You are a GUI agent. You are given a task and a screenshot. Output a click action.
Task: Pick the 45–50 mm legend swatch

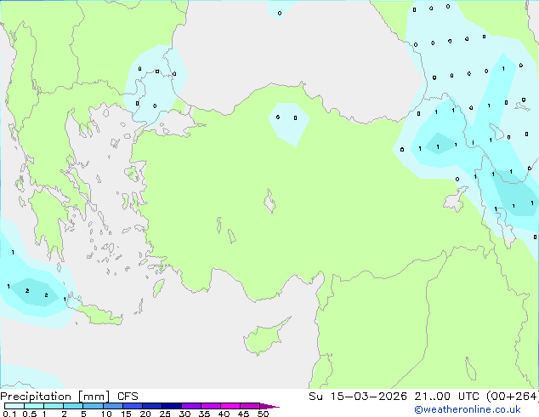(x=250, y=406)
